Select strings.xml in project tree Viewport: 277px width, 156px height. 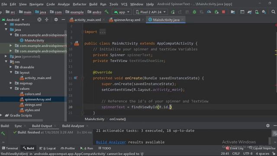point(33,105)
